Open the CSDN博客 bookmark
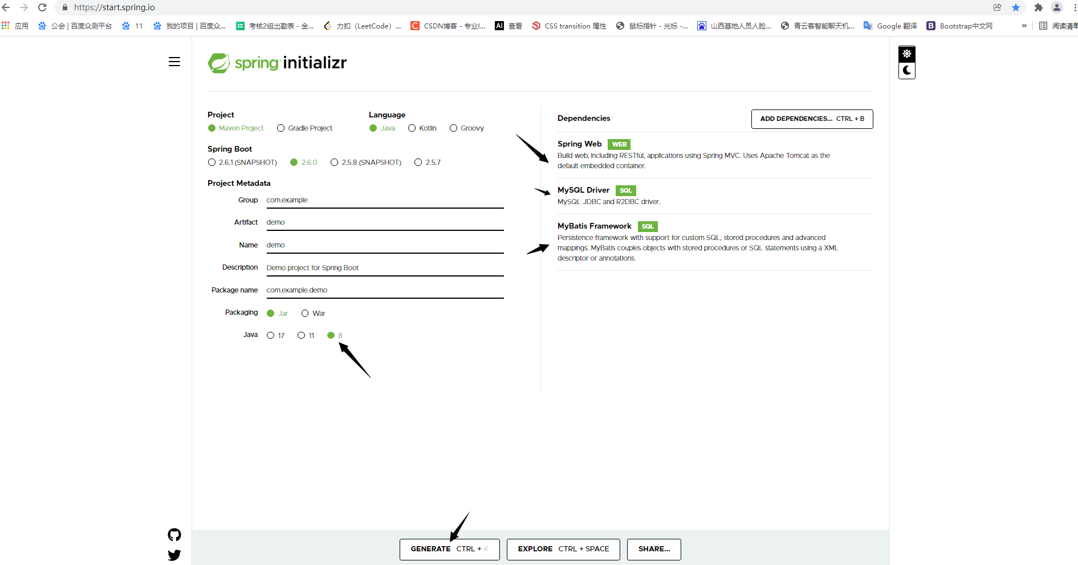The image size is (1078, 565). (x=448, y=26)
